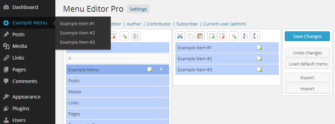The width and height of the screenshot is (335, 124).
Task: Click the Cut scissors icon in submenu toolbar
Action: click(x=180, y=36)
